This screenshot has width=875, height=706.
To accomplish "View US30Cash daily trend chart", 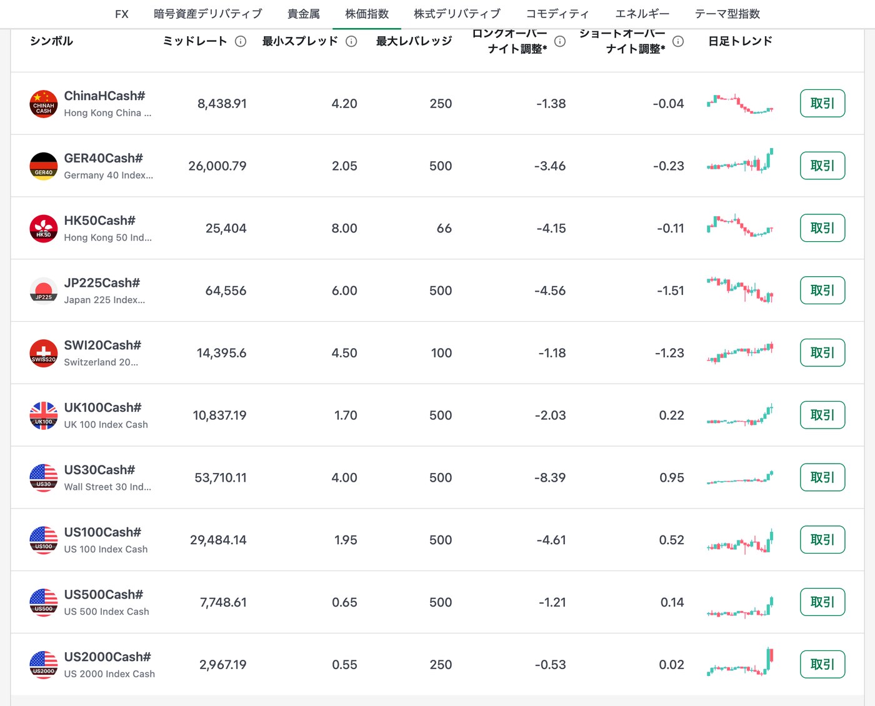I will (740, 478).
